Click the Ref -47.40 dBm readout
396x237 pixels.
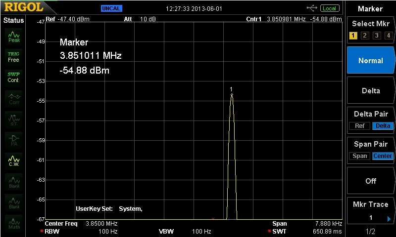coord(68,19)
